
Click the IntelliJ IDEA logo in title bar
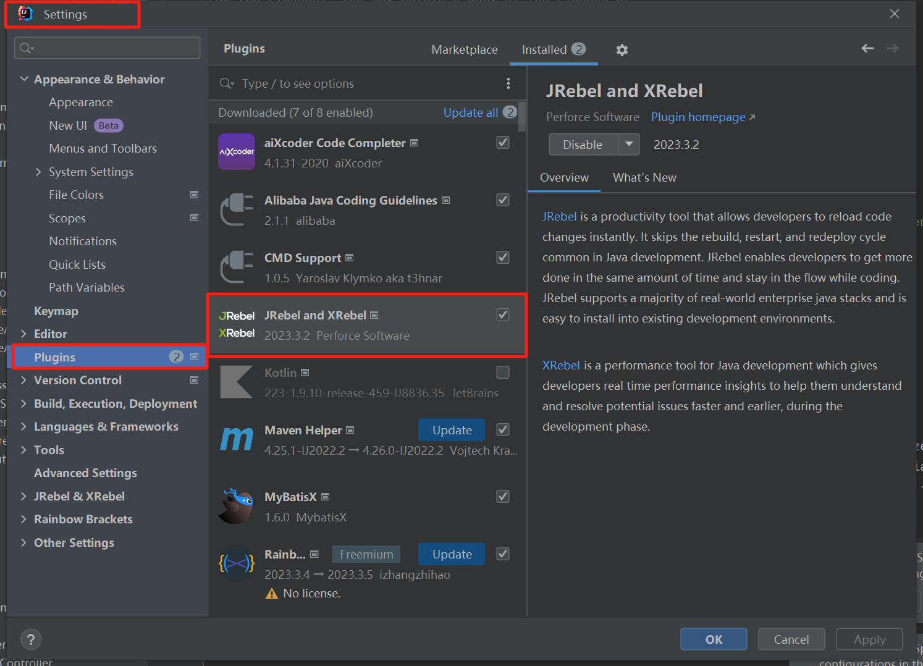point(25,14)
